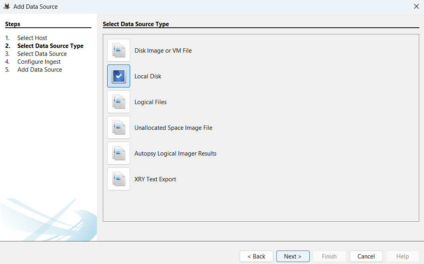Image resolution: width=424 pixels, height=264 pixels.
Task: Click the checked Local Disk icon button
Action: (x=119, y=76)
